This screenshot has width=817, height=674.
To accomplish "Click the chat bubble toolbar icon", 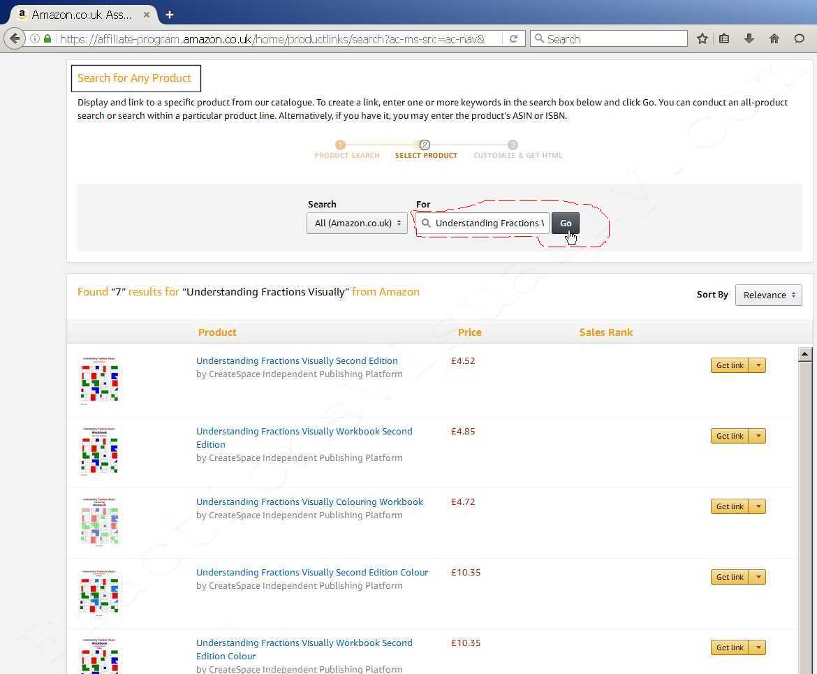I will [800, 38].
